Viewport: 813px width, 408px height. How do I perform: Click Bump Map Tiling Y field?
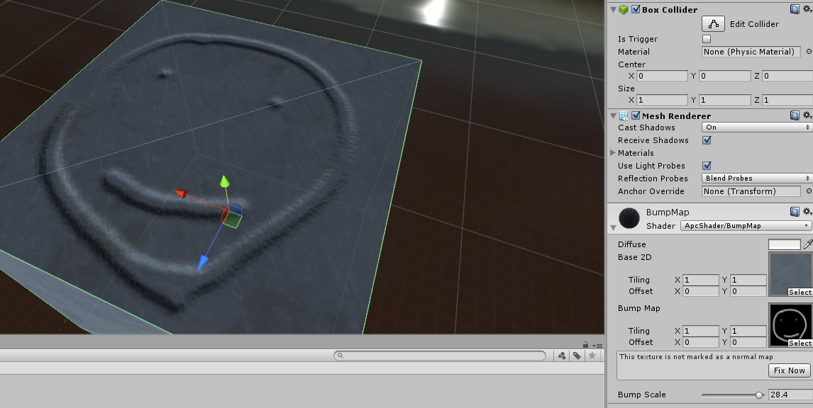pyautogui.click(x=748, y=330)
